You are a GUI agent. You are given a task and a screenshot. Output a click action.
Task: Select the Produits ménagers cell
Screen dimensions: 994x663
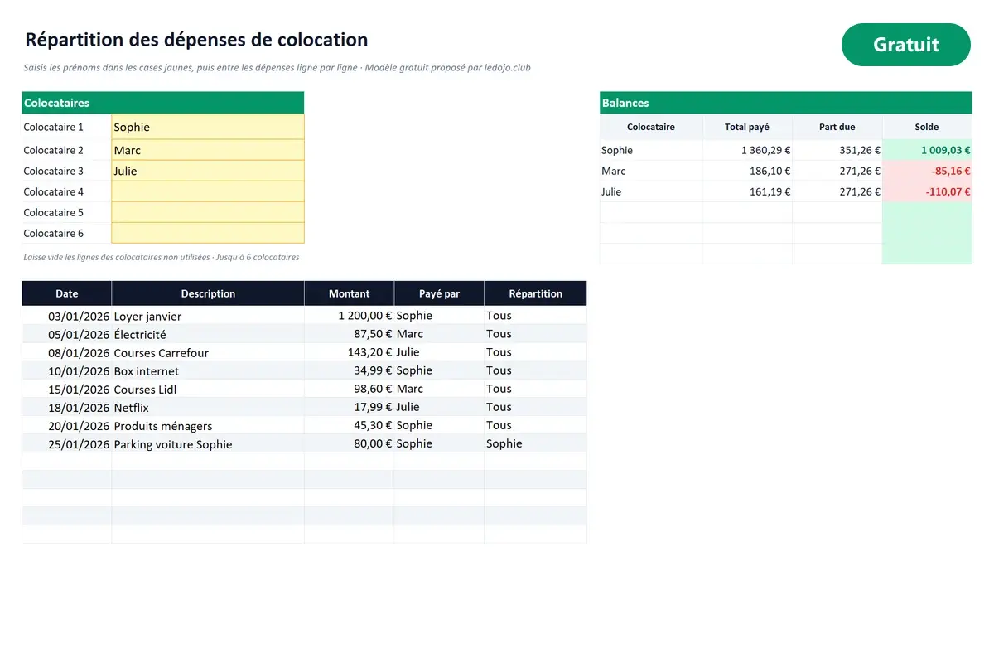coord(208,425)
